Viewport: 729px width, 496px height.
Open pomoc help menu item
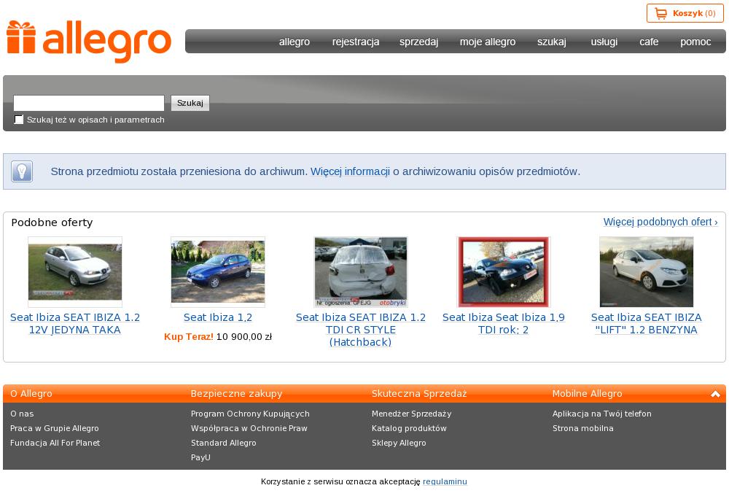[x=695, y=42]
